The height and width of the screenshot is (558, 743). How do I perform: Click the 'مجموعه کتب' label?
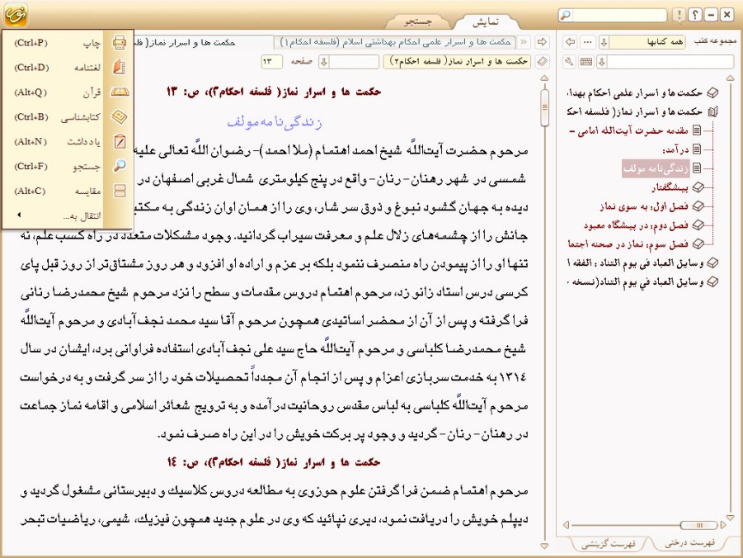[x=715, y=41]
